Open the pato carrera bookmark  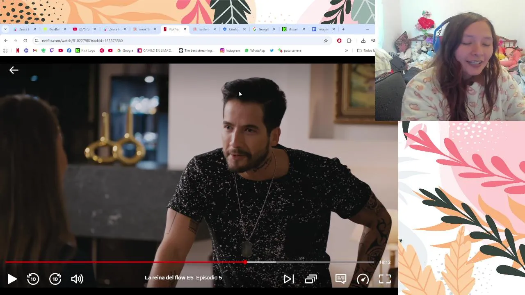(x=290, y=50)
